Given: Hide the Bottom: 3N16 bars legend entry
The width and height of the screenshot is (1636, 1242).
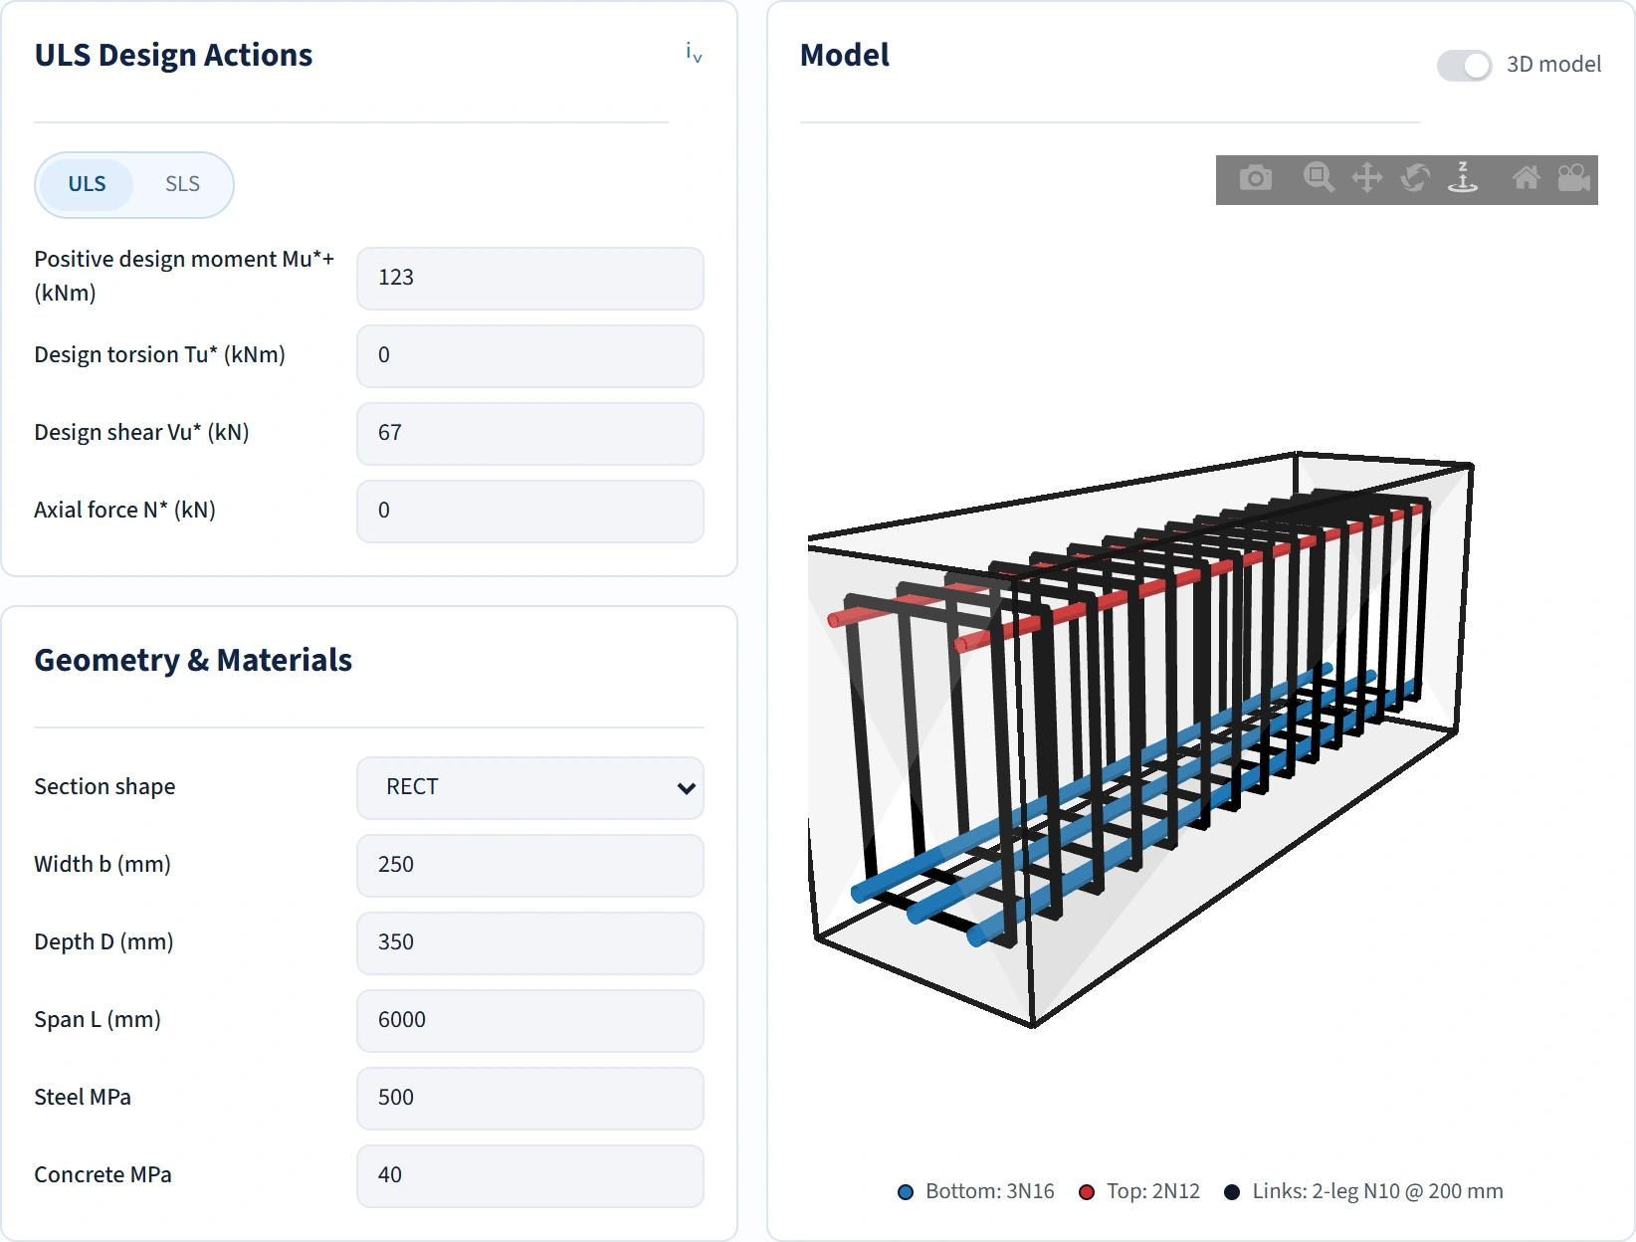Looking at the screenshot, I should pyautogui.click(x=976, y=1191).
